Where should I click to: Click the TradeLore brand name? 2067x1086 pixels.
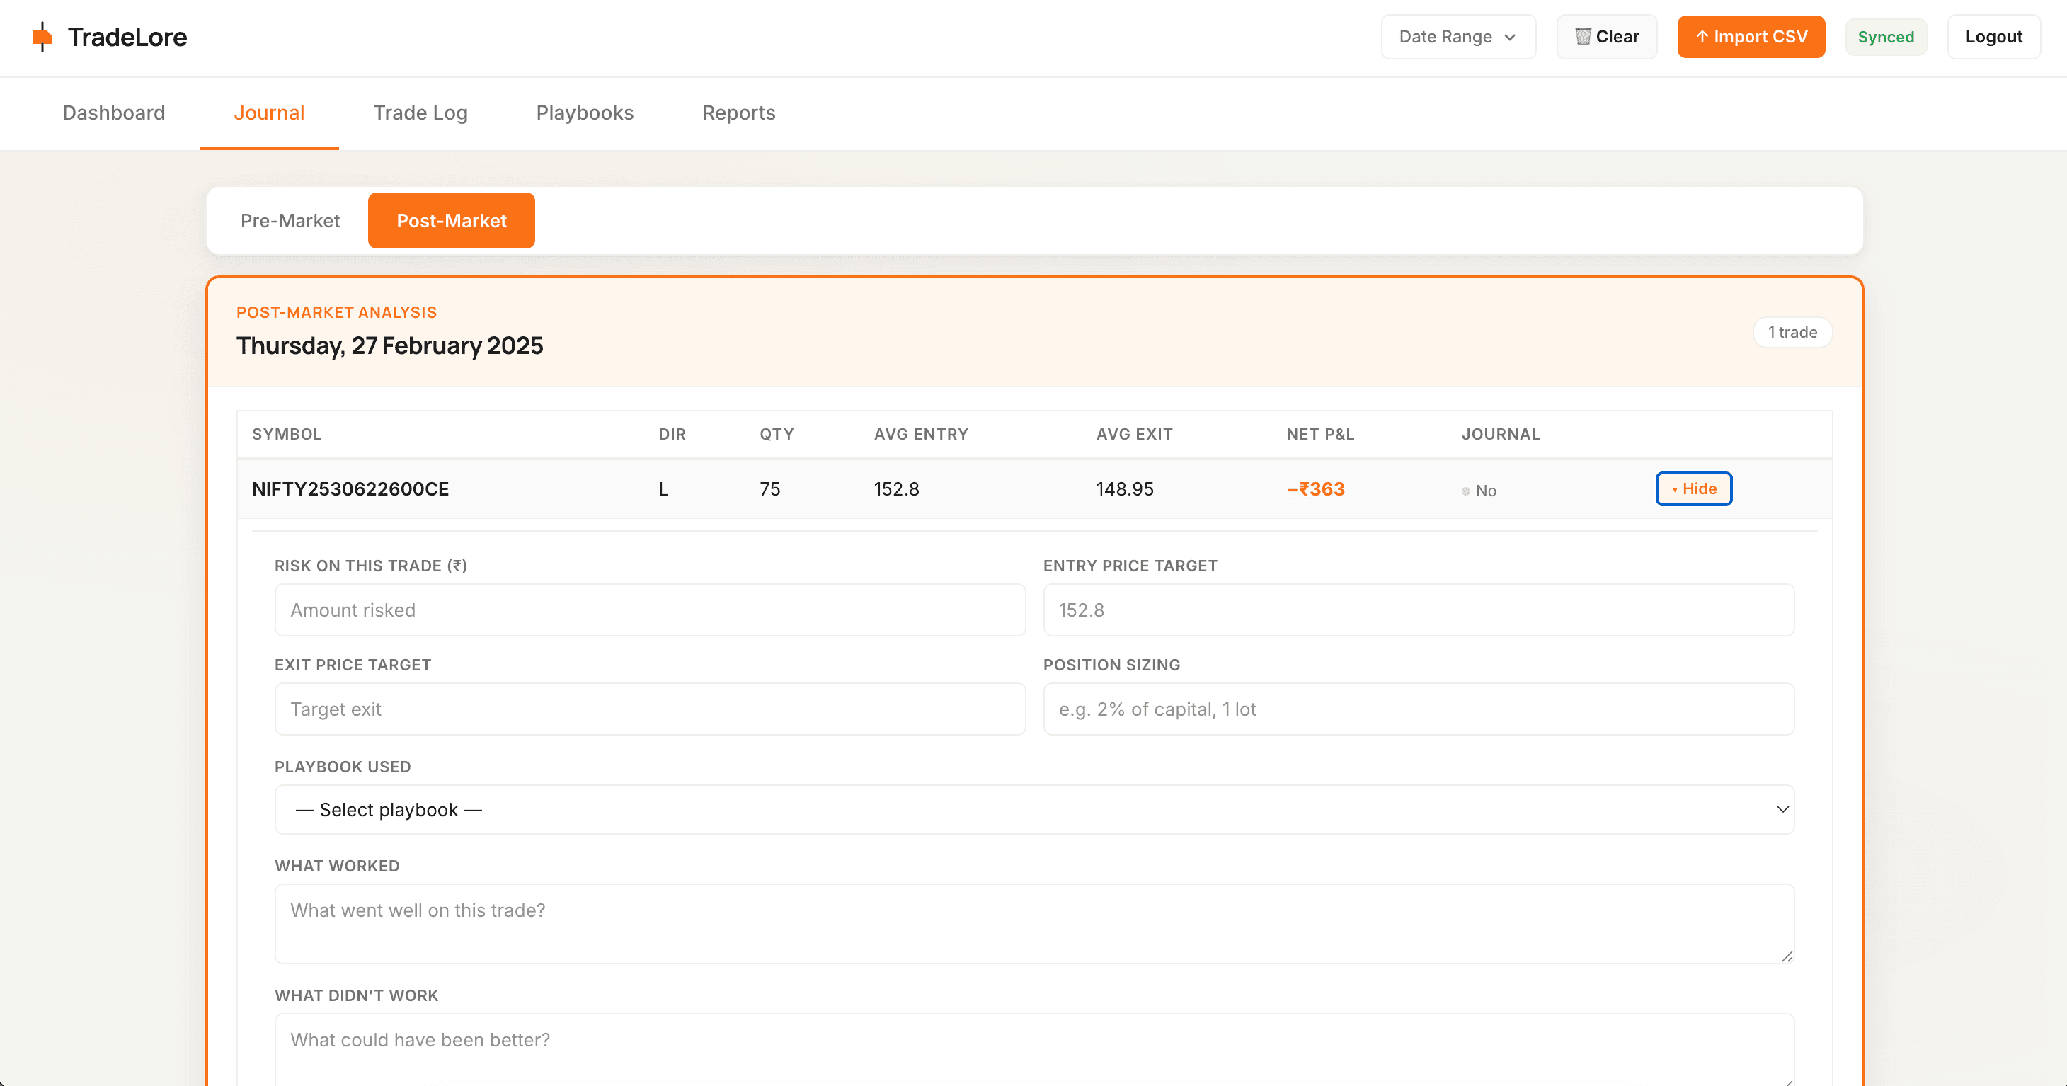tap(127, 37)
